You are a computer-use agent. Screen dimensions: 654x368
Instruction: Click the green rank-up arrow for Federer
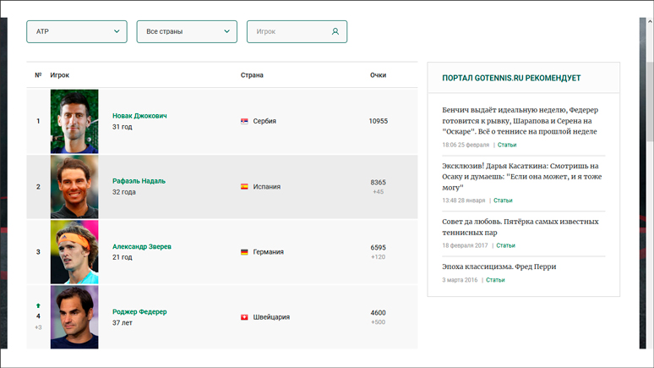[x=38, y=305]
